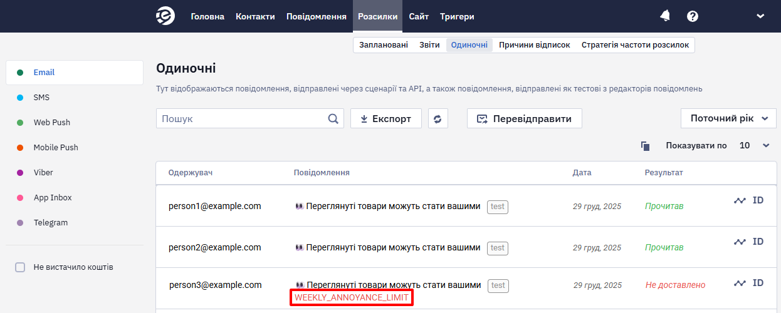Switch to the Заплановані sub-tab
This screenshot has width=781, height=313.
coord(384,45)
